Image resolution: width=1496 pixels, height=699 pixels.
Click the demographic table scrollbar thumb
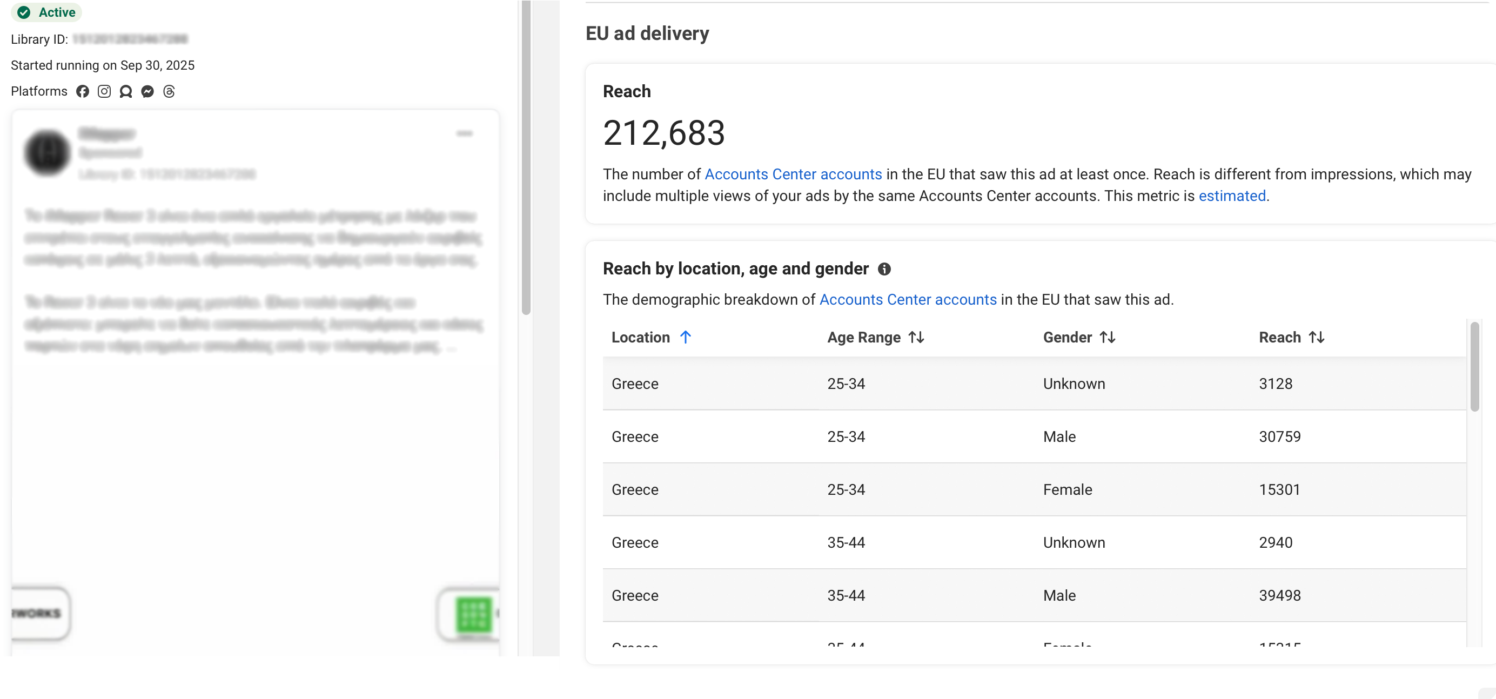[1474, 366]
